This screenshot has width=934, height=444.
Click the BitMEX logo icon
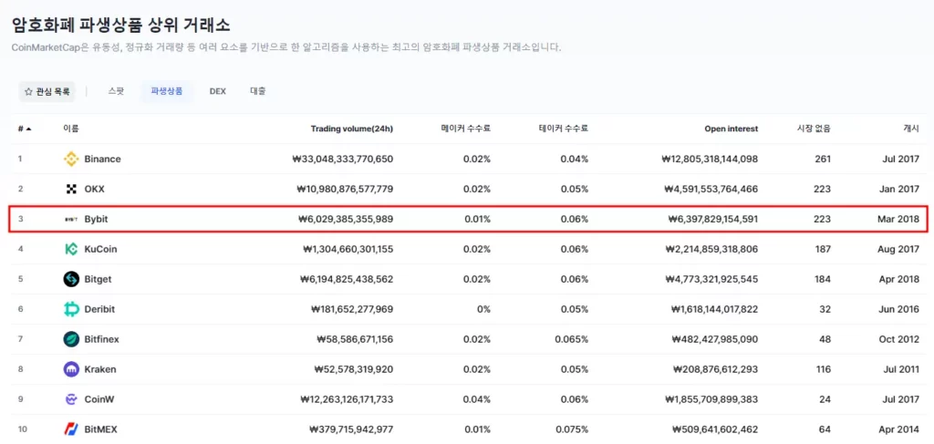(x=71, y=429)
